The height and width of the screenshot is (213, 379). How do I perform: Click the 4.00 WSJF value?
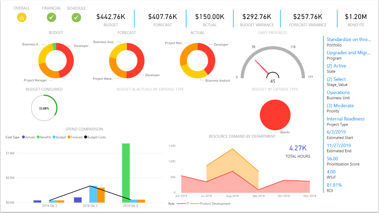pyautogui.click(x=331, y=172)
